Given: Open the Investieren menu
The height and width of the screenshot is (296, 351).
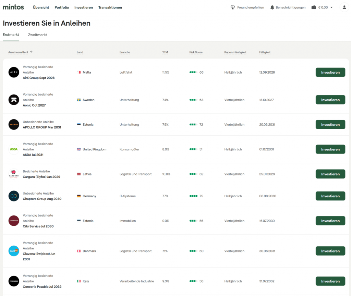Looking at the screenshot, I should (x=84, y=8).
